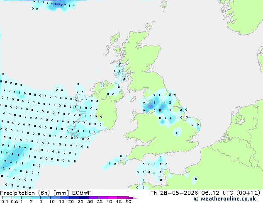Click the '45' legend scale label
Image resolution: width=263 pixels, height=203 pixels.
pos(119,201)
